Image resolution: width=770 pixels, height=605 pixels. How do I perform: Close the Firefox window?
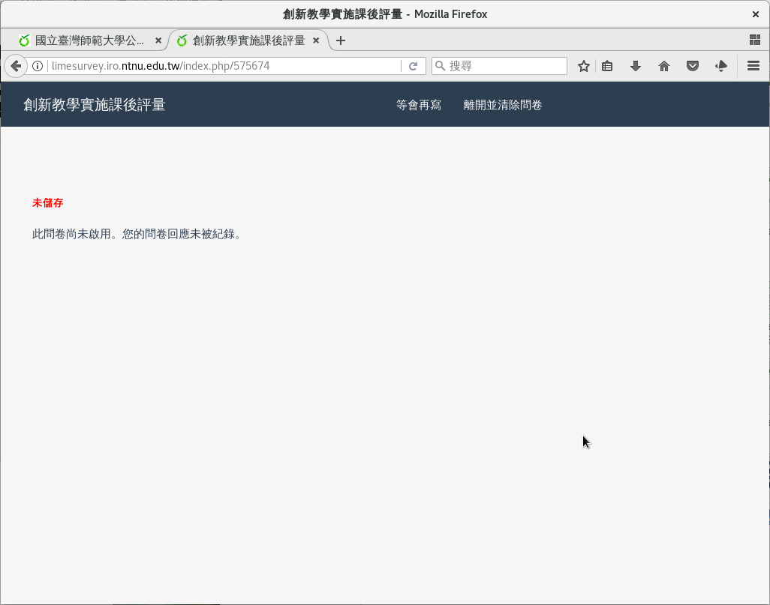[755, 14]
